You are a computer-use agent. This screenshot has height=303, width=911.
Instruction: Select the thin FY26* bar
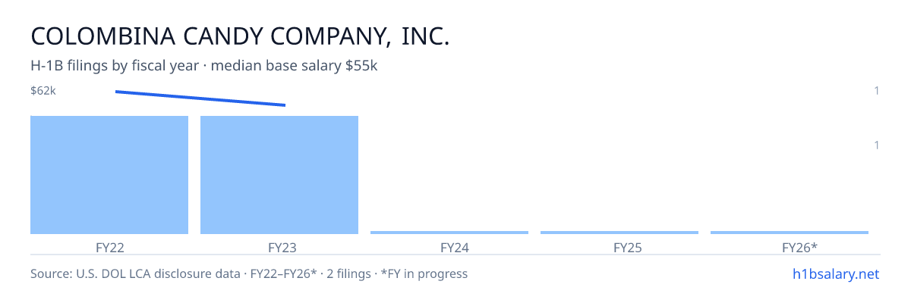790,233
